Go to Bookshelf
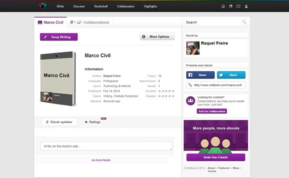This screenshot has height=178, width=289. (x=101, y=6)
